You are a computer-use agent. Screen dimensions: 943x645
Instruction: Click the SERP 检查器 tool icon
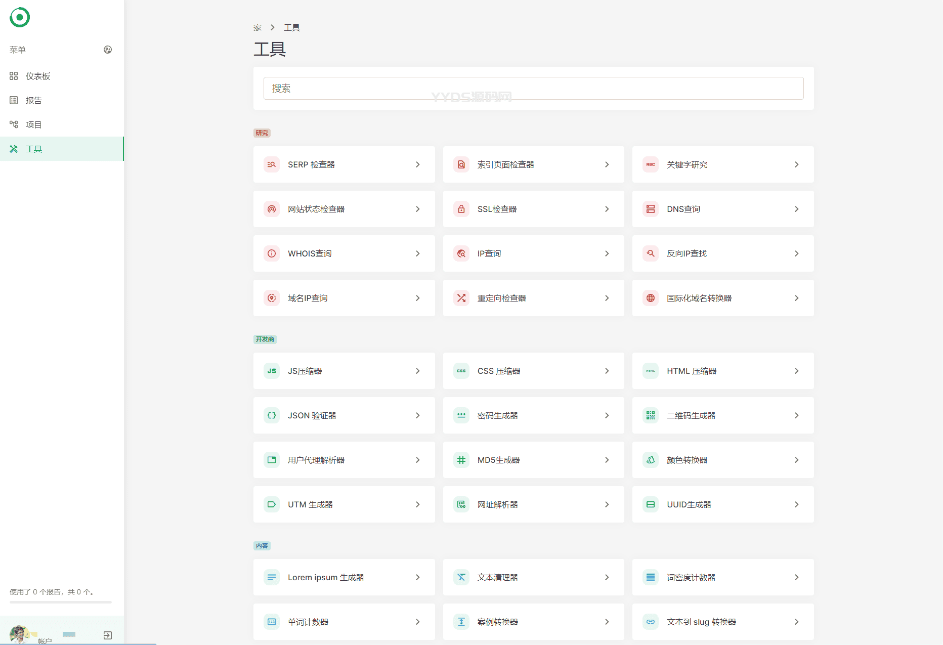click(272, 164)
